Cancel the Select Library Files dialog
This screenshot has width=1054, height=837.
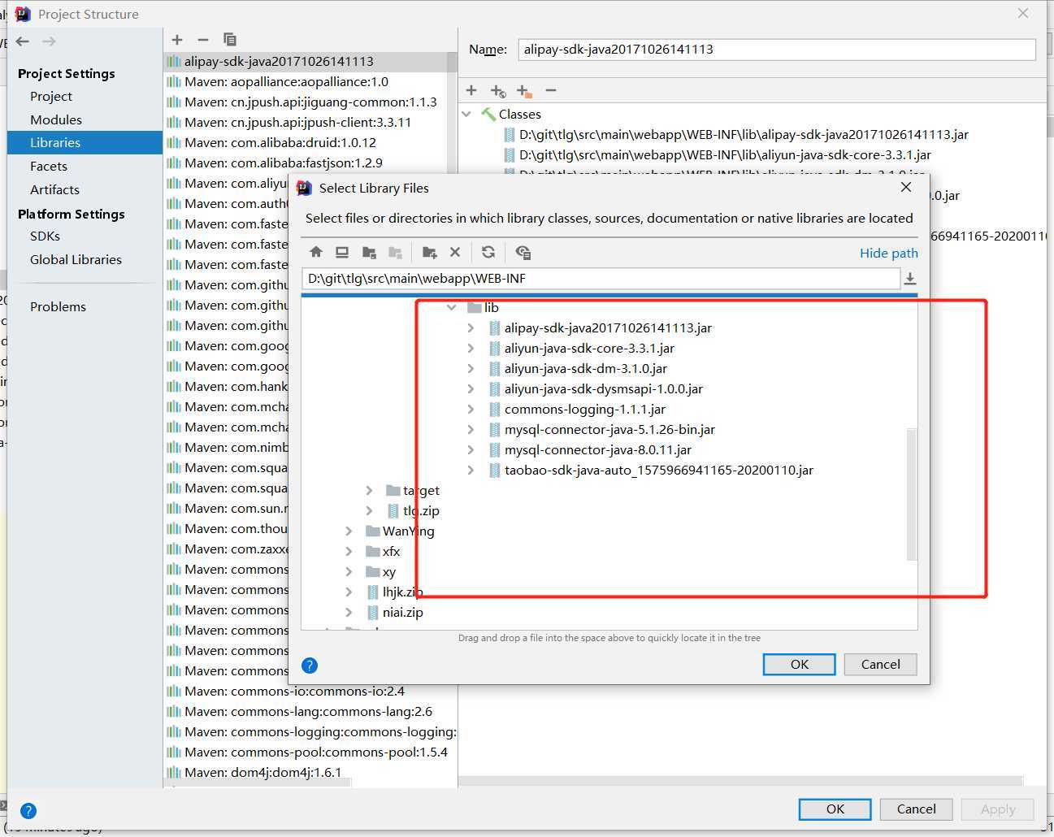pyautogui.click(x=881, y=664)
